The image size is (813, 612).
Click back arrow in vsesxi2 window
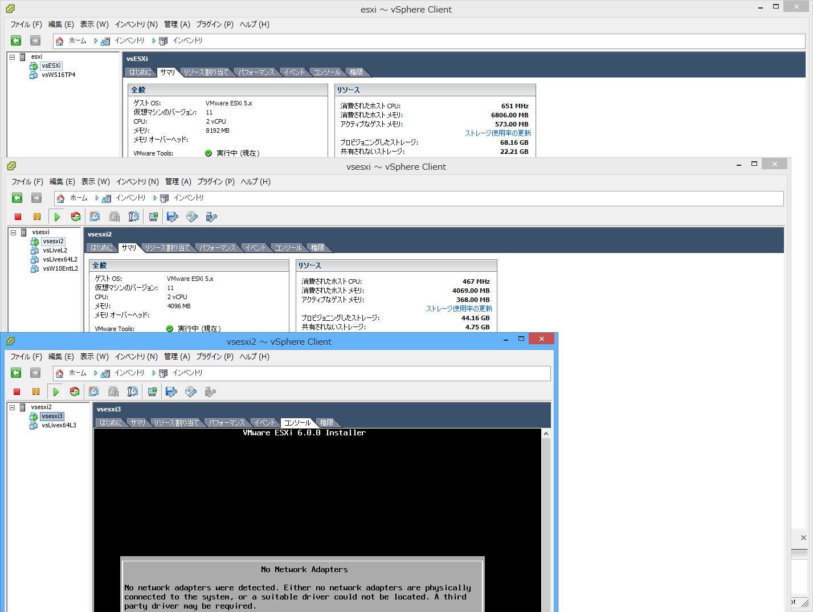coord(16,373)
